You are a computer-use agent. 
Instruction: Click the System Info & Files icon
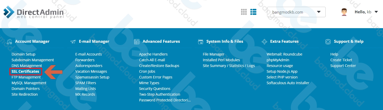click(x=201, y=41)
